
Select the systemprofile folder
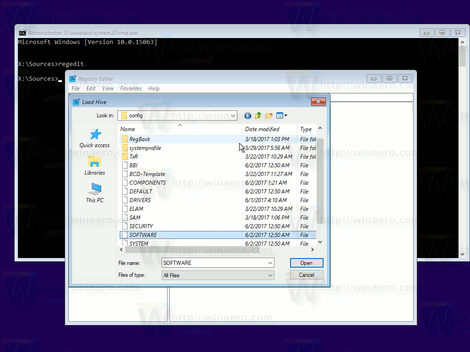pyautogui.click(x=145, y=148)
